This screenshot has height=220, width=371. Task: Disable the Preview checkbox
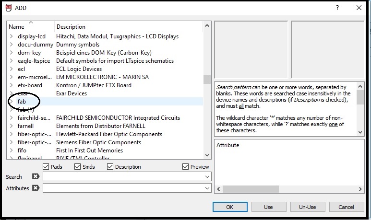click(x=185, y=167)
